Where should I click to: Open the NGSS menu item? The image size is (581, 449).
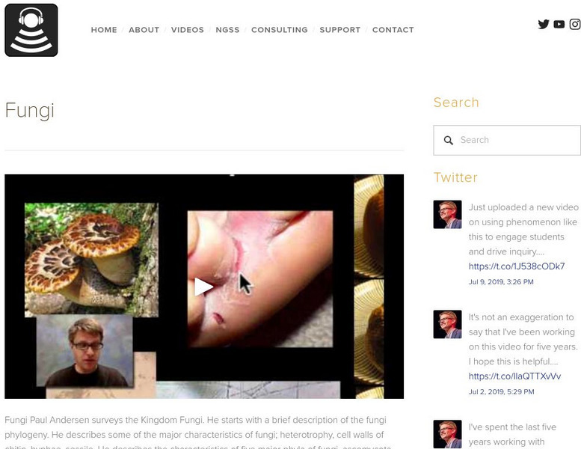[227, 30]
